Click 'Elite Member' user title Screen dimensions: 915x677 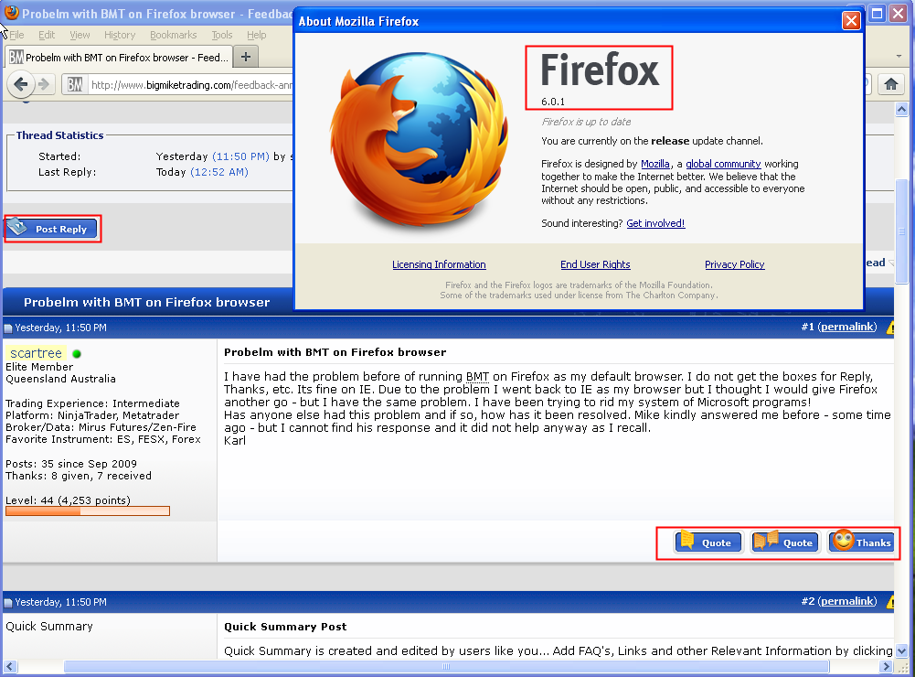pos(39,367)
